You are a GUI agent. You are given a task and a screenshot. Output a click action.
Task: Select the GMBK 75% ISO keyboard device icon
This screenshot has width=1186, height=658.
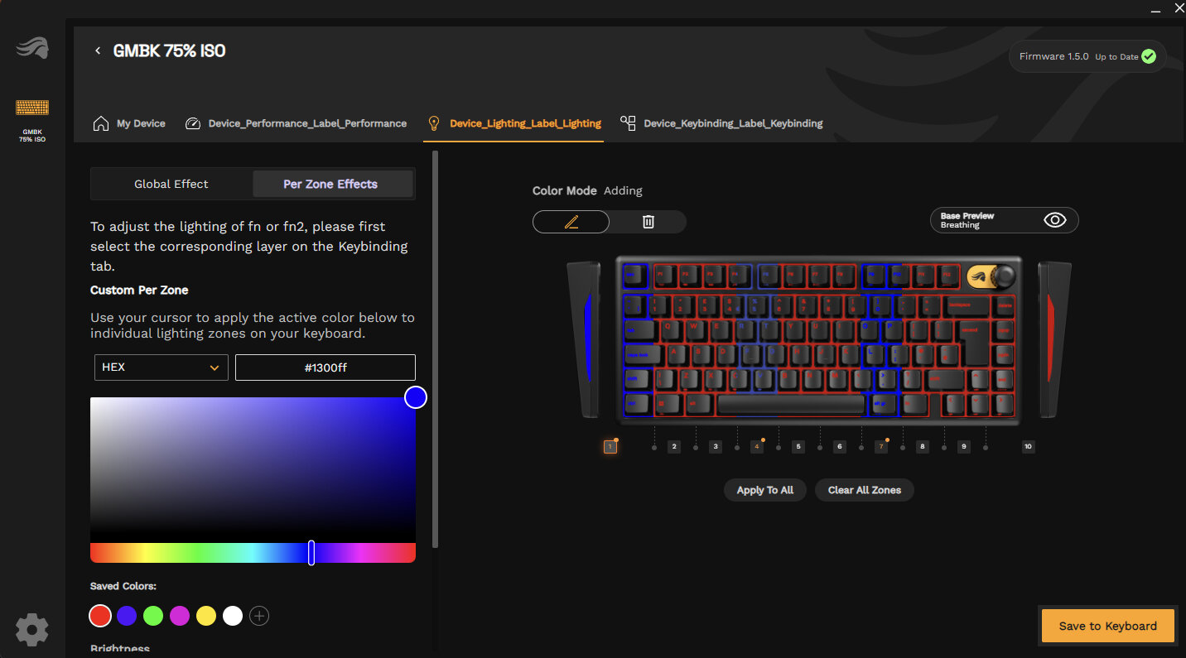32,108
